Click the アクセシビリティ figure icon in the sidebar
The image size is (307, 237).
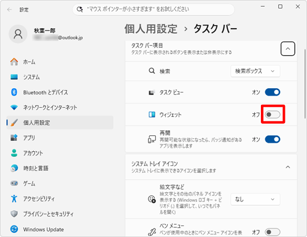pyautogui.click(x=14, y=198)
